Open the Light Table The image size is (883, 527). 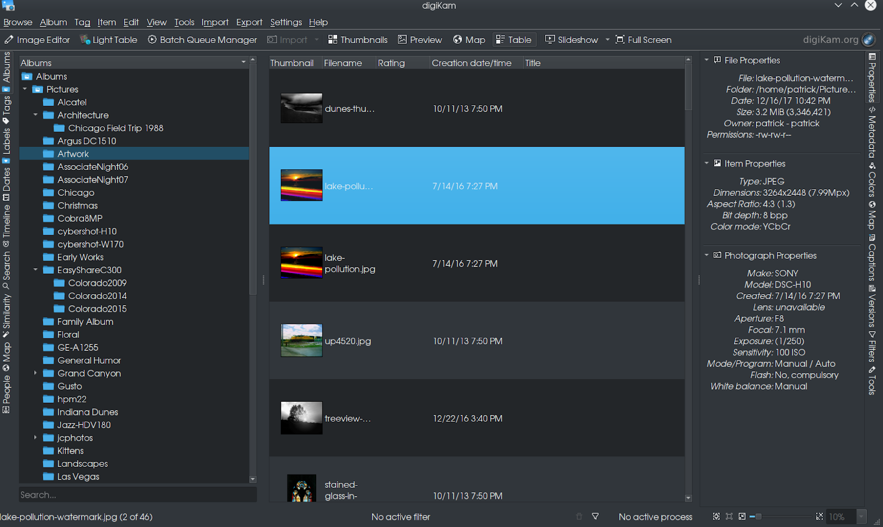(109, 40)
